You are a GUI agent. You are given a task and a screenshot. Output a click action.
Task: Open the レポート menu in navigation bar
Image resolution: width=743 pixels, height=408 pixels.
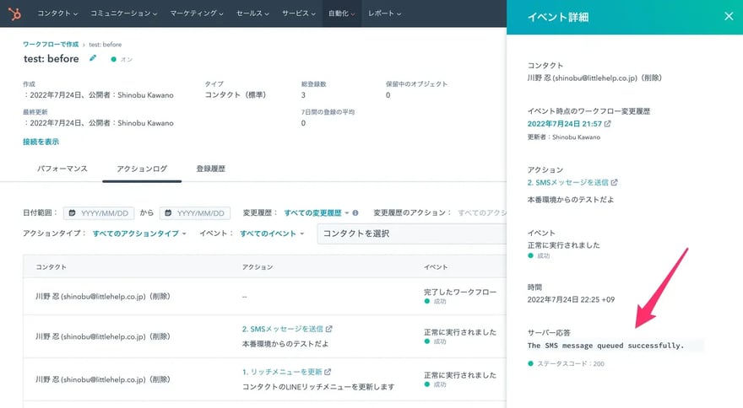point(384,13)
